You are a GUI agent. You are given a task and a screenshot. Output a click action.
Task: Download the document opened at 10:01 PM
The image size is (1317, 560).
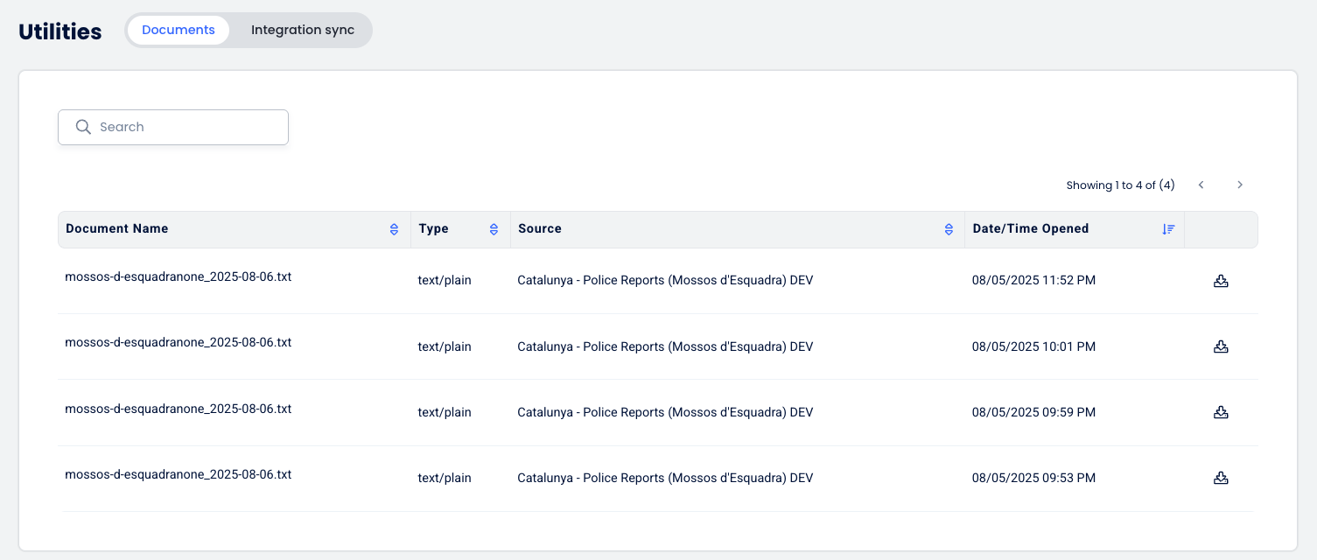[1221, 346]
